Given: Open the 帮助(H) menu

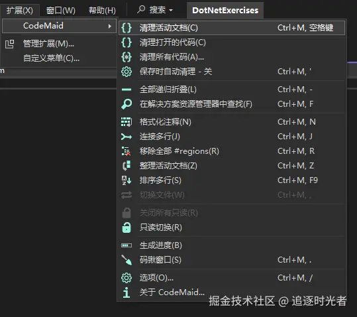Looking at the screenshot, I should [102, 10].
